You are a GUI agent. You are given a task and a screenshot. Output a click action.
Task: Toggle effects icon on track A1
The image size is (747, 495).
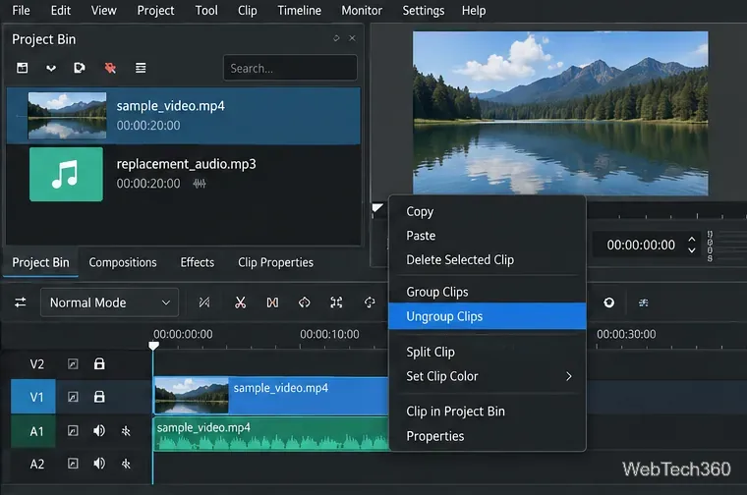coord(73,431)
